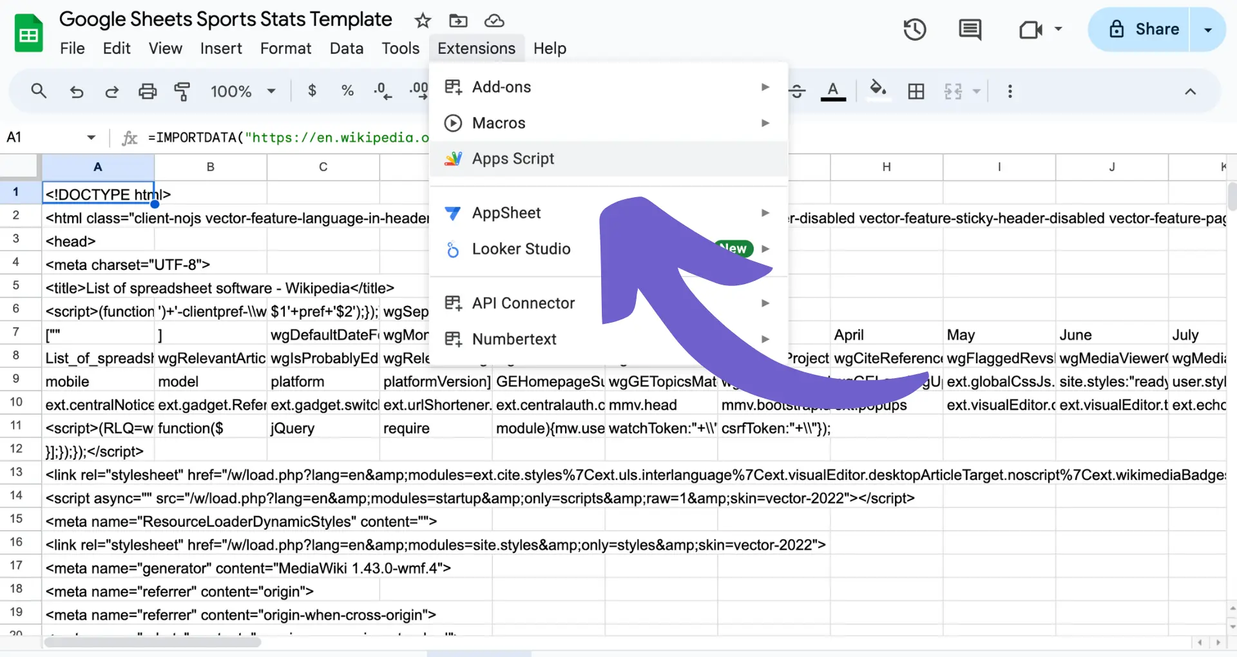
Task: Expand the API Connector submenu arrow
Action: tap(765, 303)
